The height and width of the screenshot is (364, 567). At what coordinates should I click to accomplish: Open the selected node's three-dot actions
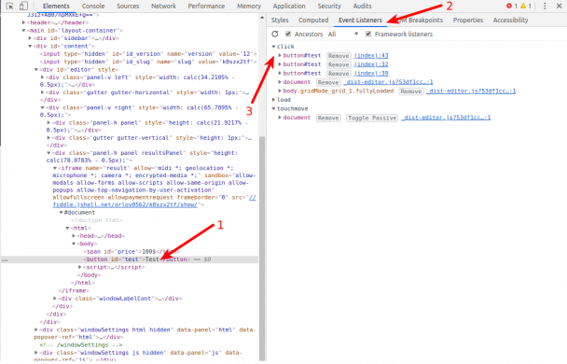point(5,259)
